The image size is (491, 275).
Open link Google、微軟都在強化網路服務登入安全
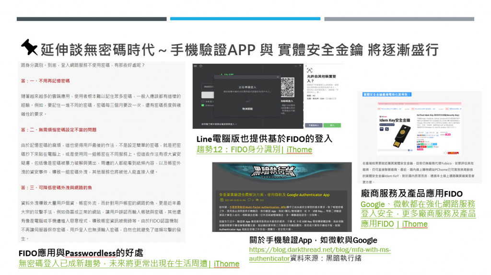click(418, 214)
